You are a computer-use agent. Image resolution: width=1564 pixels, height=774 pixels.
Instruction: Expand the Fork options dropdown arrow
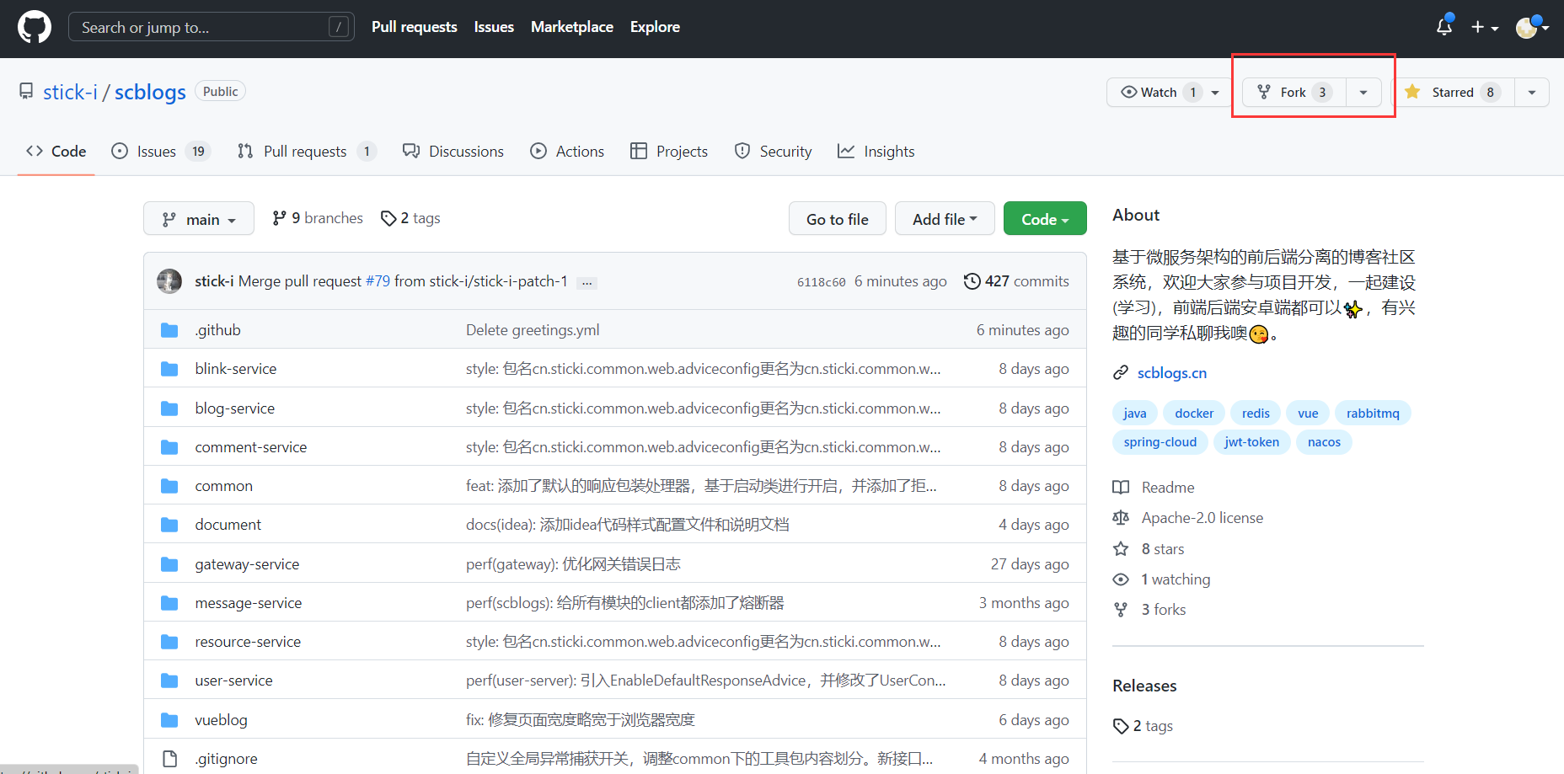(1363, 93)
